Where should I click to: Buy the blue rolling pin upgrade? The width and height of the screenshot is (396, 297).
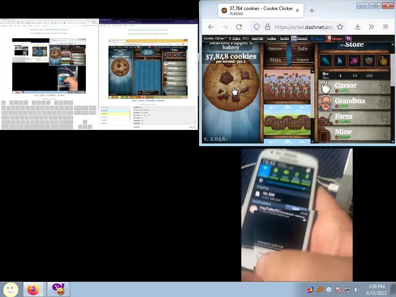pos(326,61)
